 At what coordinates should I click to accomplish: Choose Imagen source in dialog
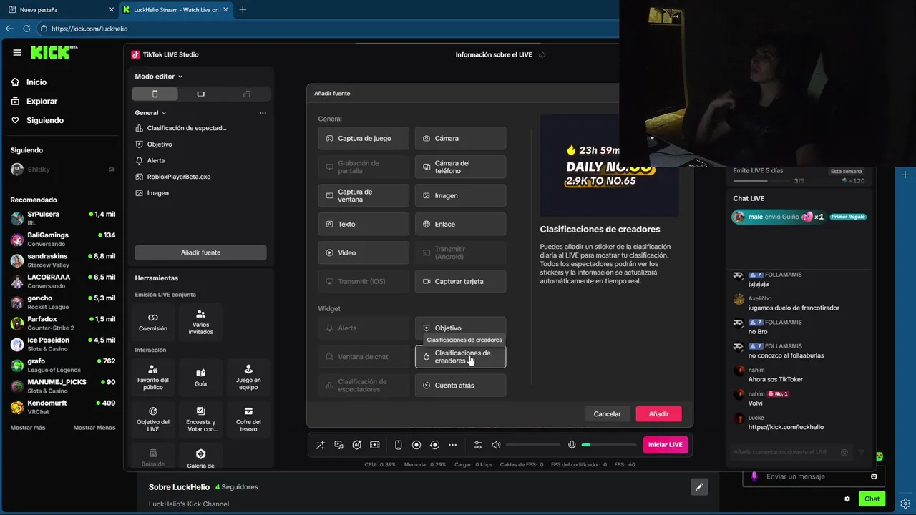point(460,195)
